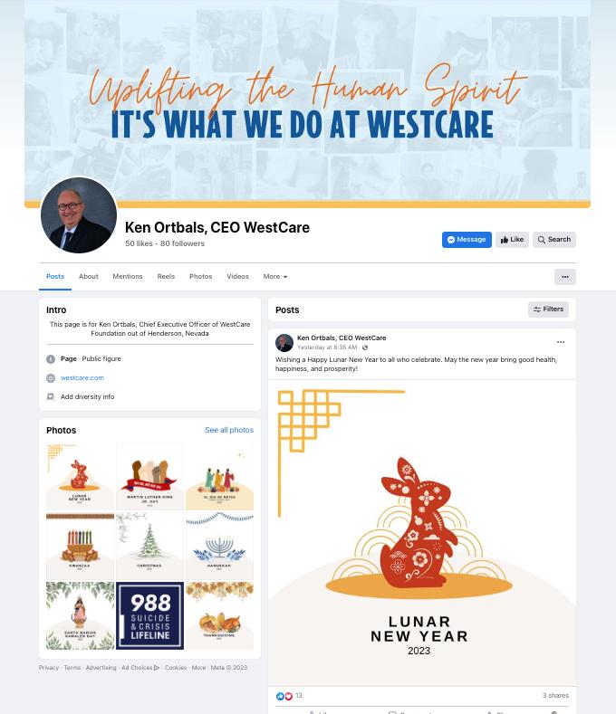Expand the More dropdown tab
Image resolution: width=616 pixels, height=714 pixels.
pos(275,276)
